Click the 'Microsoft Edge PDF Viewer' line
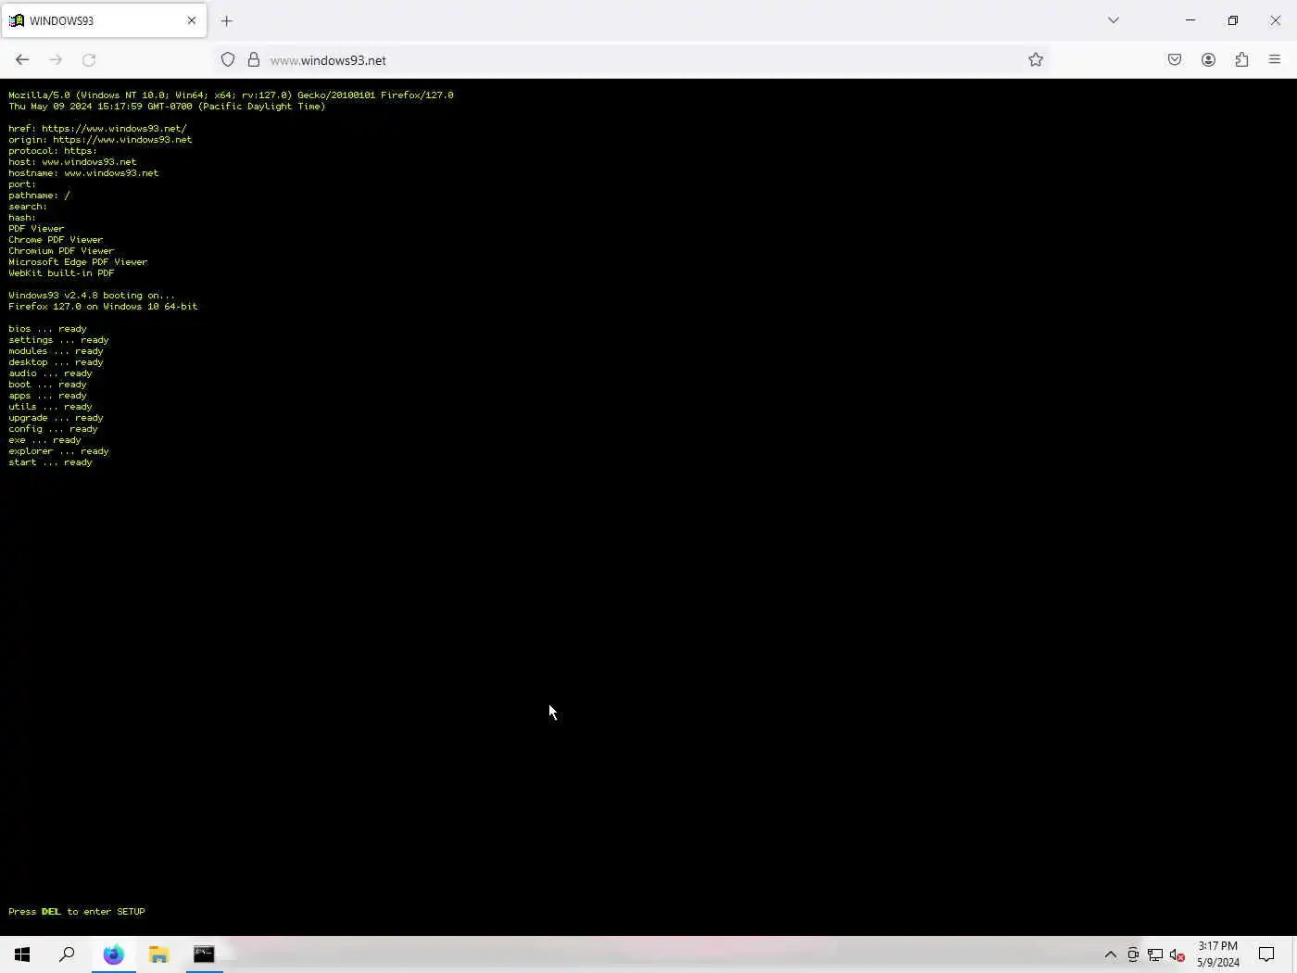The width and height of the screenshot is (1297, 973). pyautogui.click(x=78, y=262)
